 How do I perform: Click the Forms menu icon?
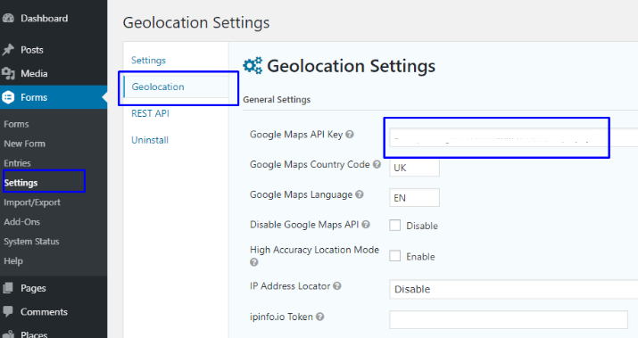tap(8, 97)
